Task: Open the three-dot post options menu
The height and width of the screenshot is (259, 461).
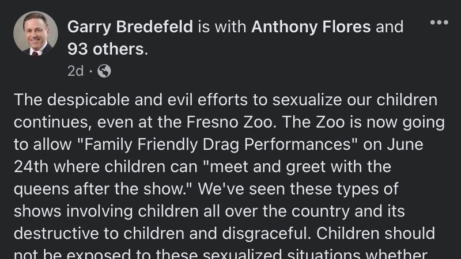Action: [x=439, y=22]
